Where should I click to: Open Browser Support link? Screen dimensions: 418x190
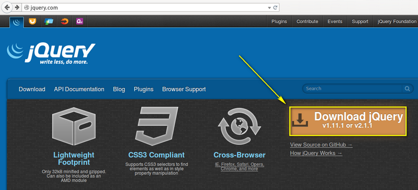[184, 89]
